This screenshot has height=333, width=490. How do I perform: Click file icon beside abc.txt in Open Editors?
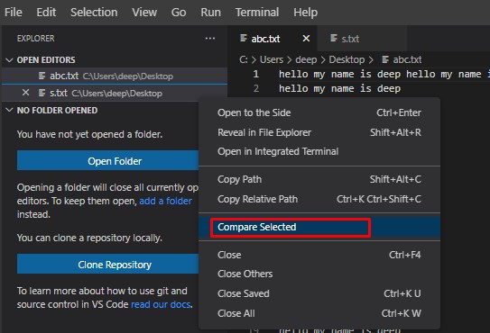coord(42,76)
